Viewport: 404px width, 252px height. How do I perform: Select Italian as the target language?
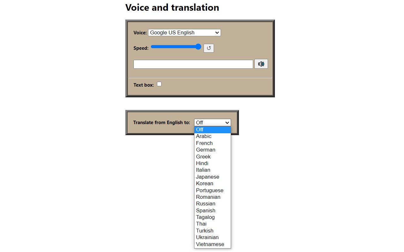[x=203, y=170]
